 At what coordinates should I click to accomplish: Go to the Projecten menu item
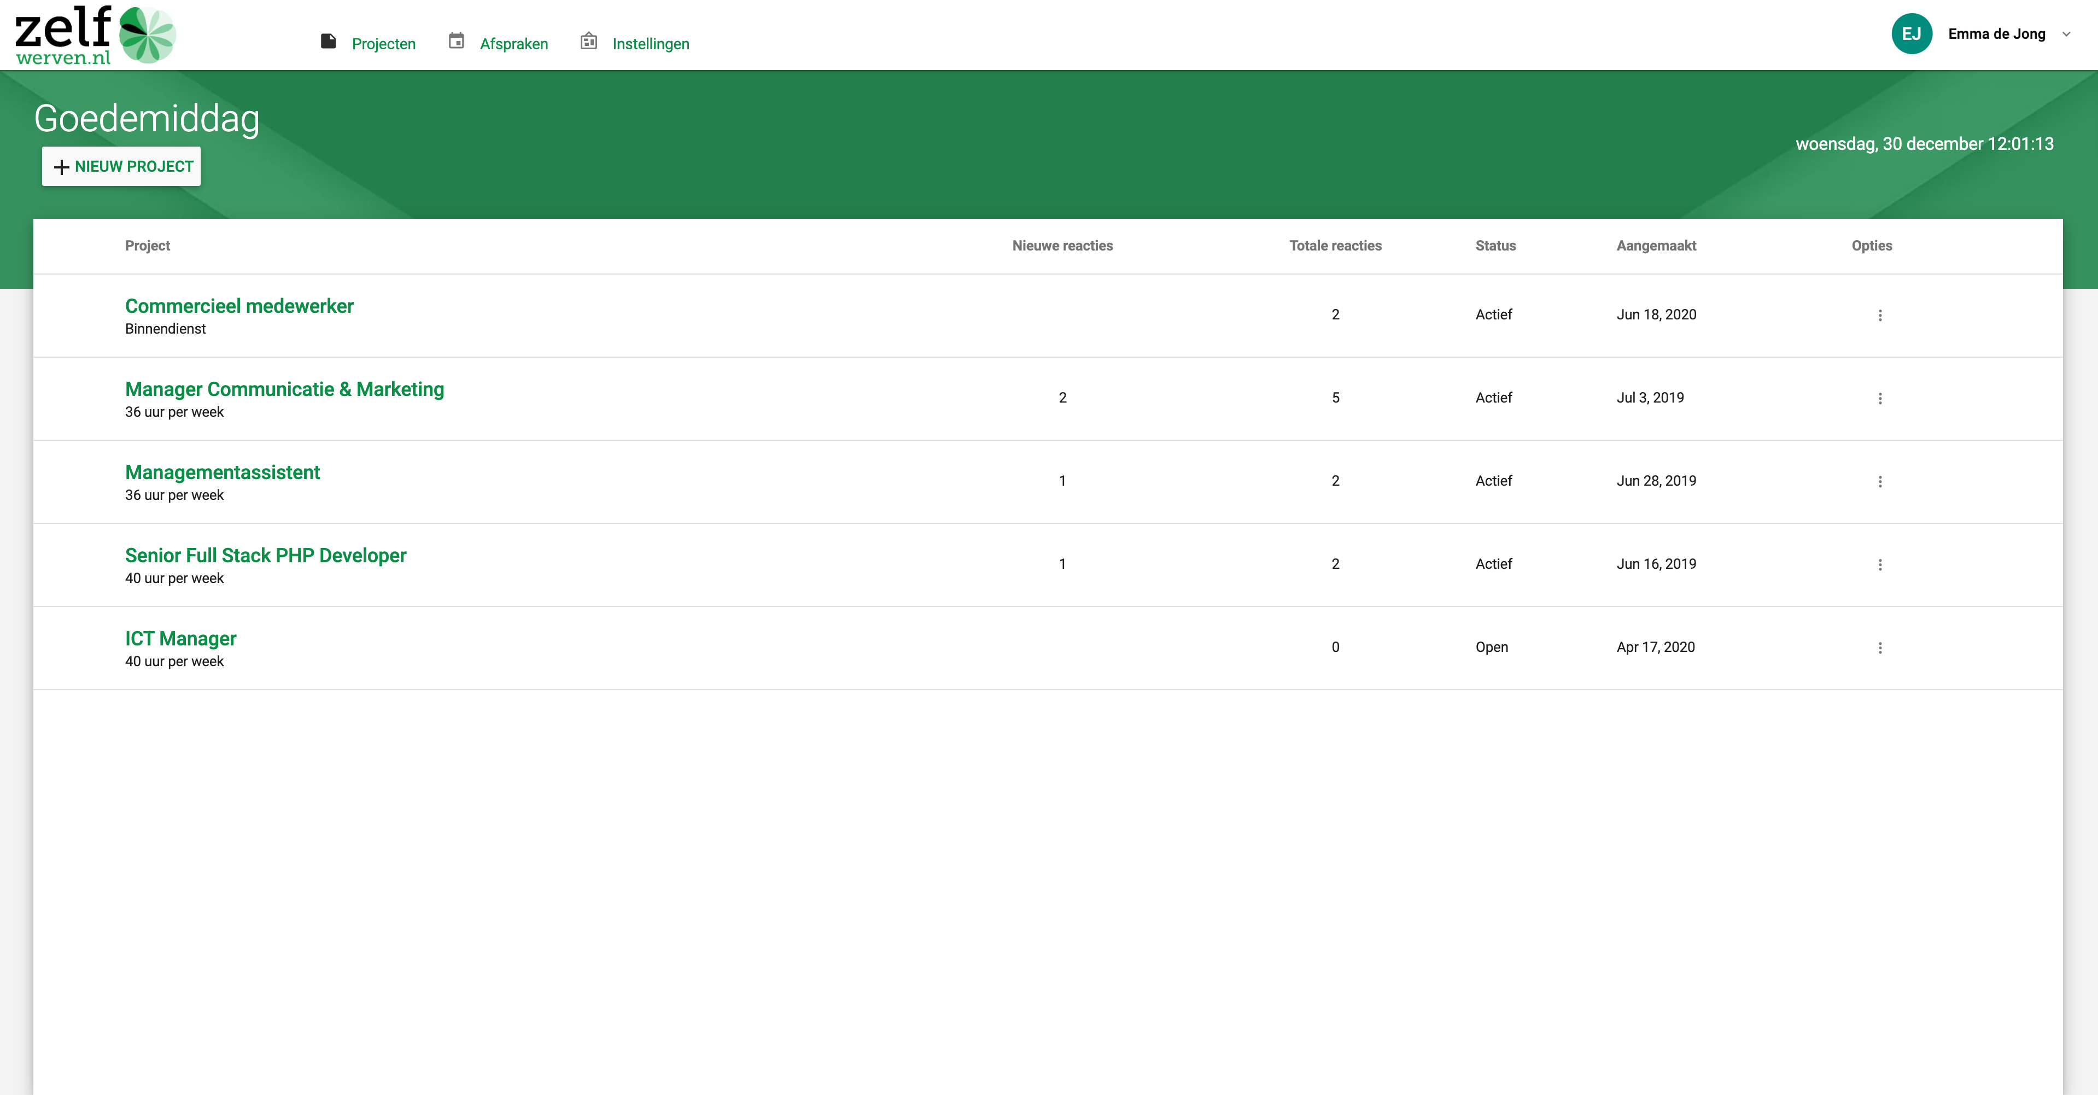(x=384, y=44)
